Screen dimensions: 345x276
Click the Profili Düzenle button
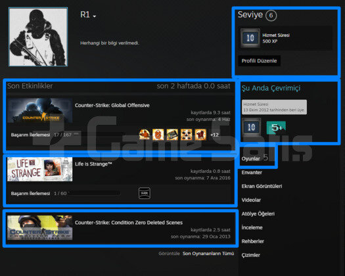point(259,60)
